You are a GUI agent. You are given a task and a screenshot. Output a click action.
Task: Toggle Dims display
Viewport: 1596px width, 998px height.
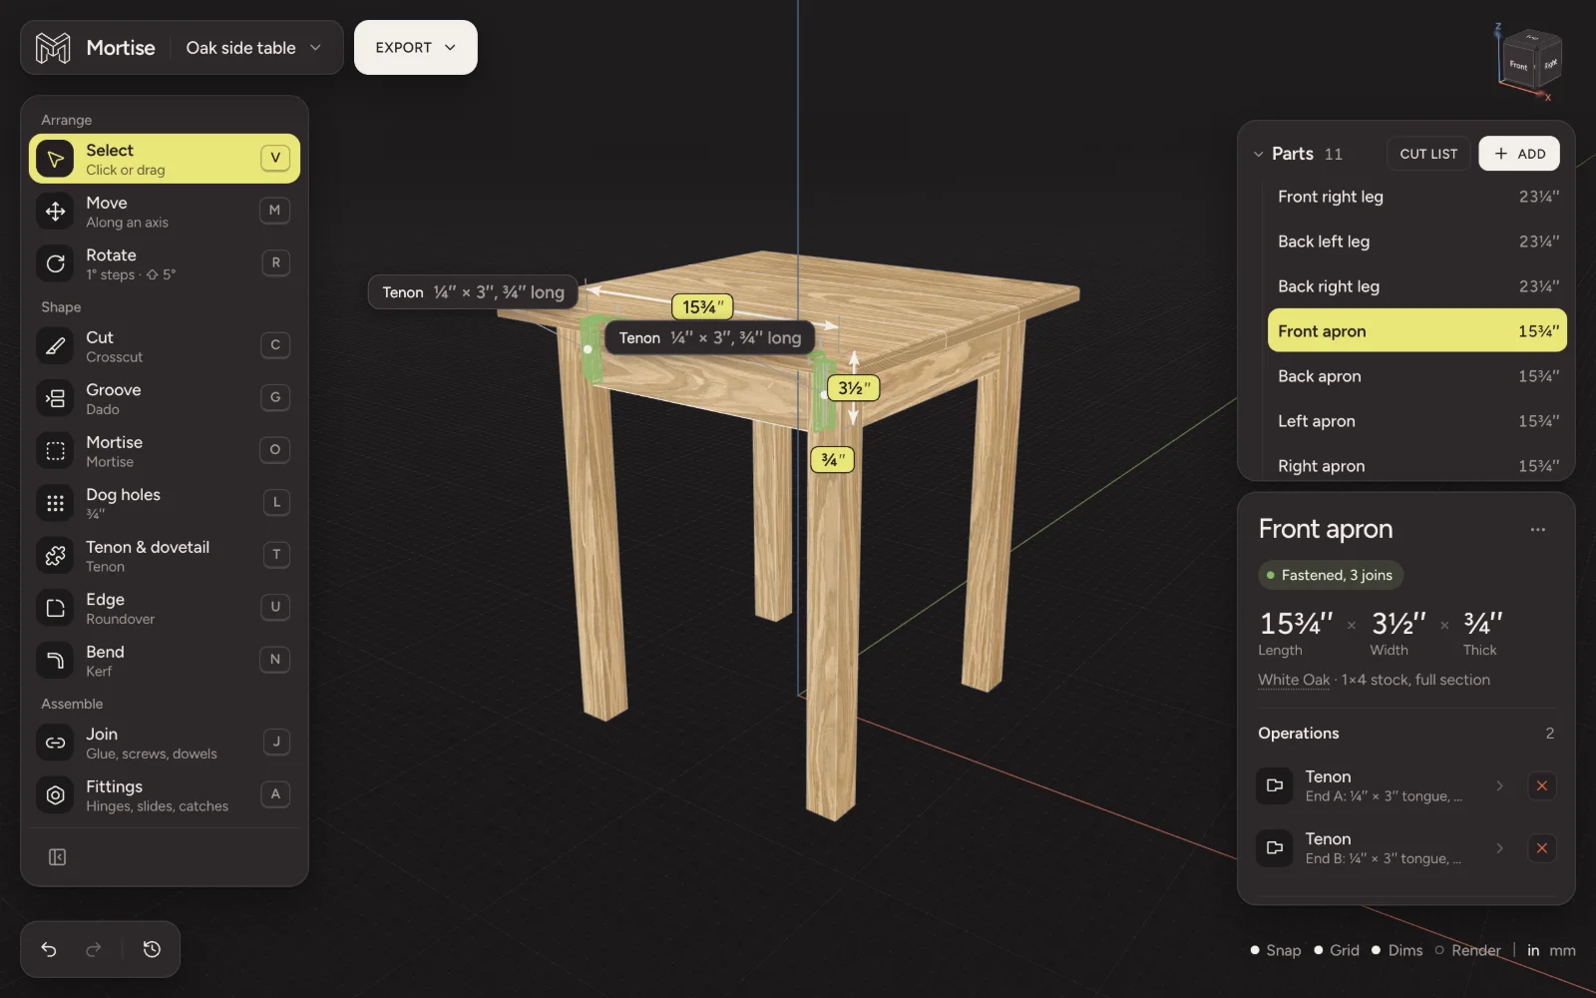point(1396,950)
